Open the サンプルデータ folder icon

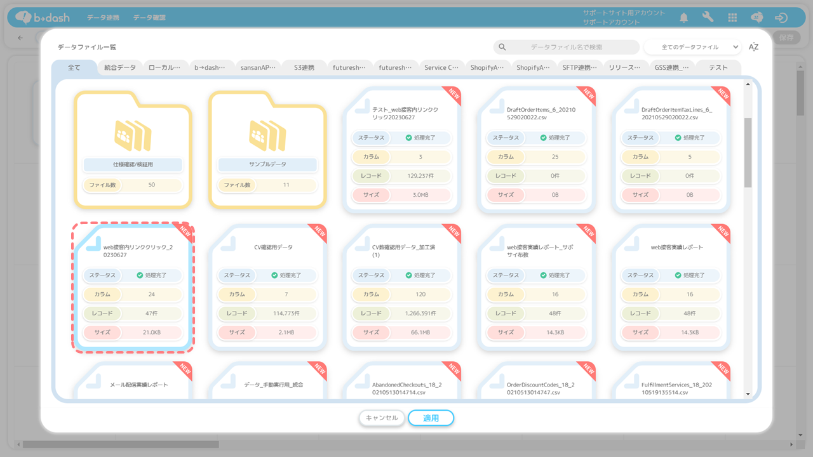[x=267, y=135]
